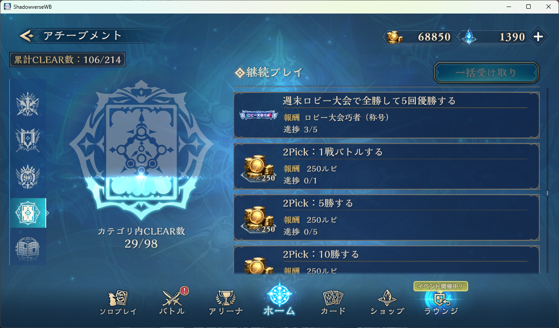Select the first sword-crest category icon in sidebar
Screen dimensions: 559x328
click(x=28, y=104)
